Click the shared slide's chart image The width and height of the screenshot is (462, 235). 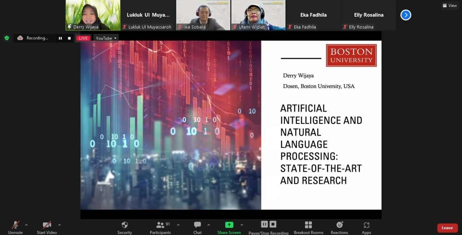tap(171, 125)
